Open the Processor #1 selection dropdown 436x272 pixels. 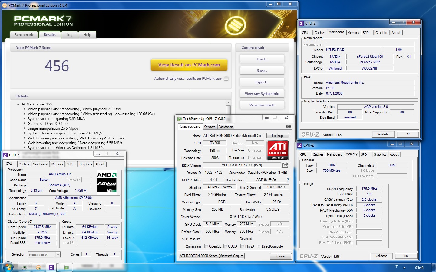(x=44, y=255)
